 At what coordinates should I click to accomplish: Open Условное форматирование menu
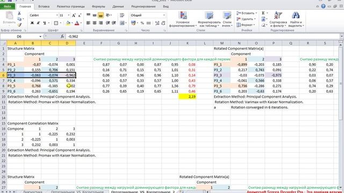pyautogui.click(x=183, y=19)
